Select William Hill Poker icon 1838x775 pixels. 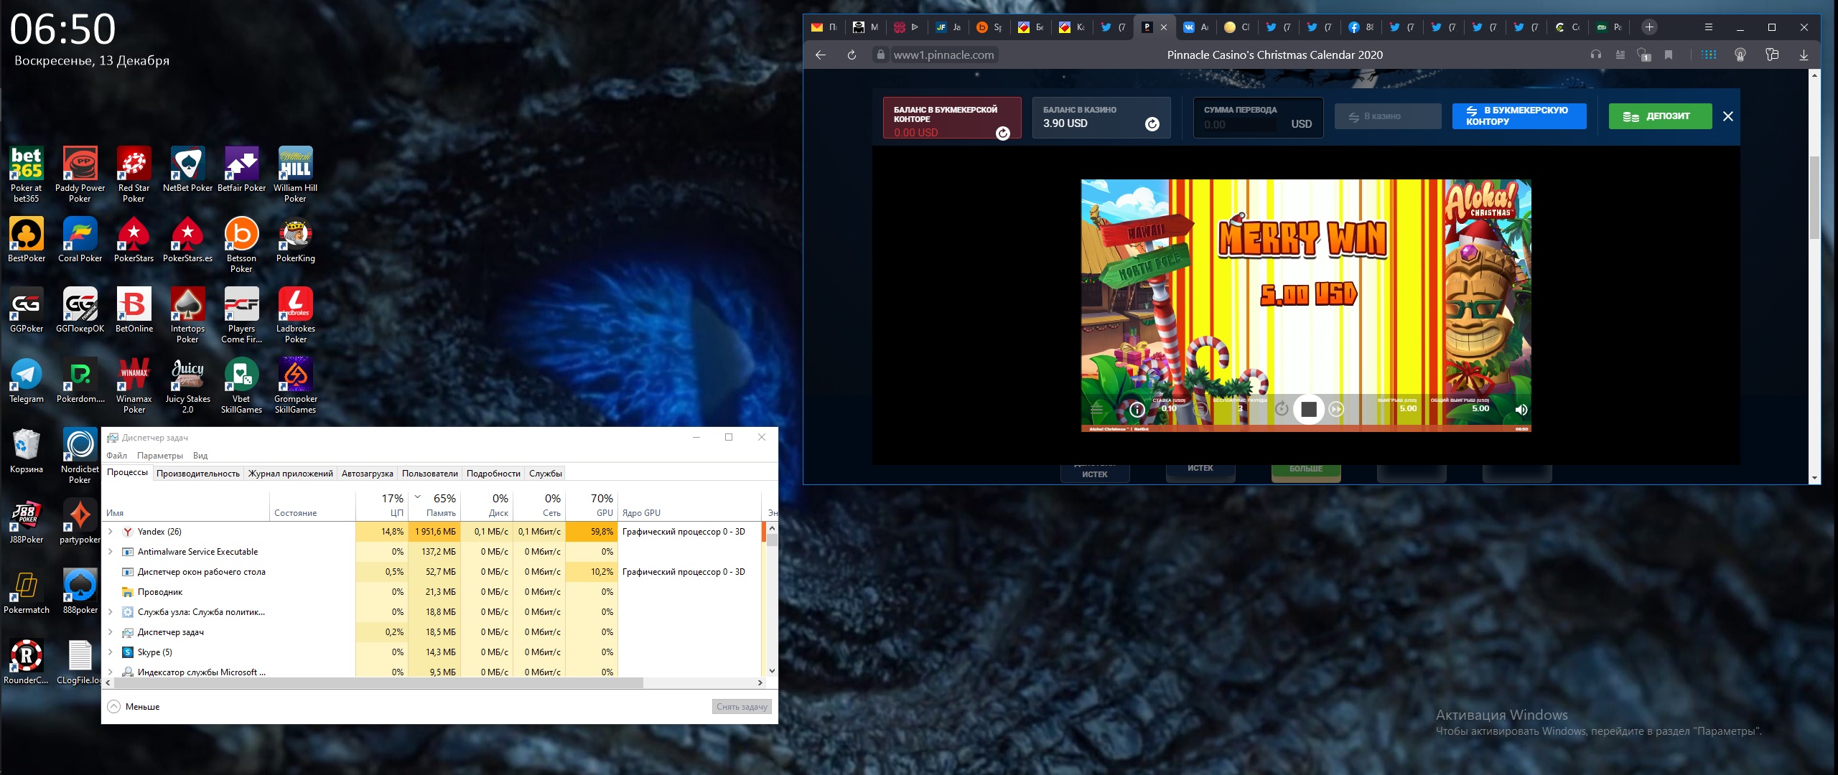tap(295, 174)
